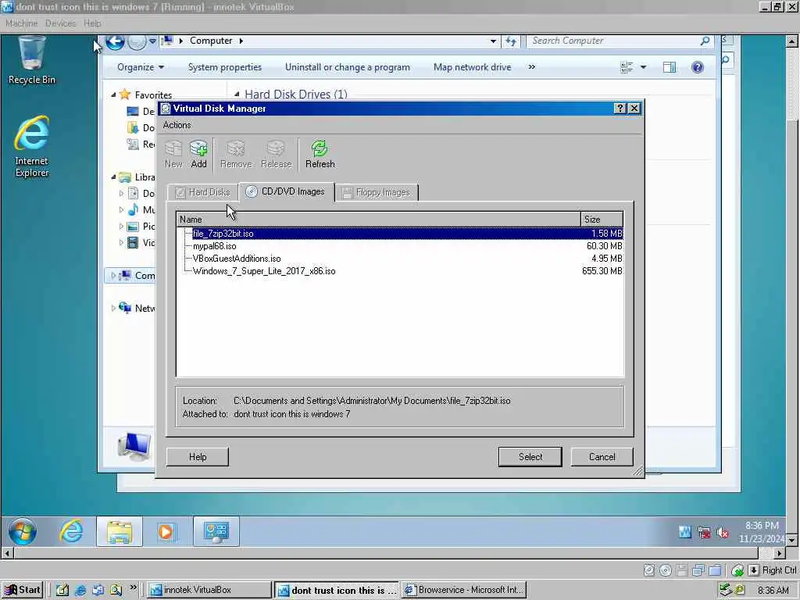This screenshot has width=800, height=600.
Task: Click the search magnifier in Explorer
Action: coord(705,41)
